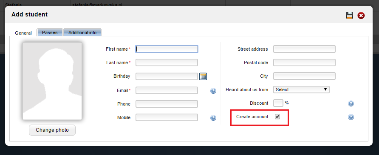Screen dimensions: 379x155
Task: Open the Heard about us from dropdown
Action: (x=301, y=90)
